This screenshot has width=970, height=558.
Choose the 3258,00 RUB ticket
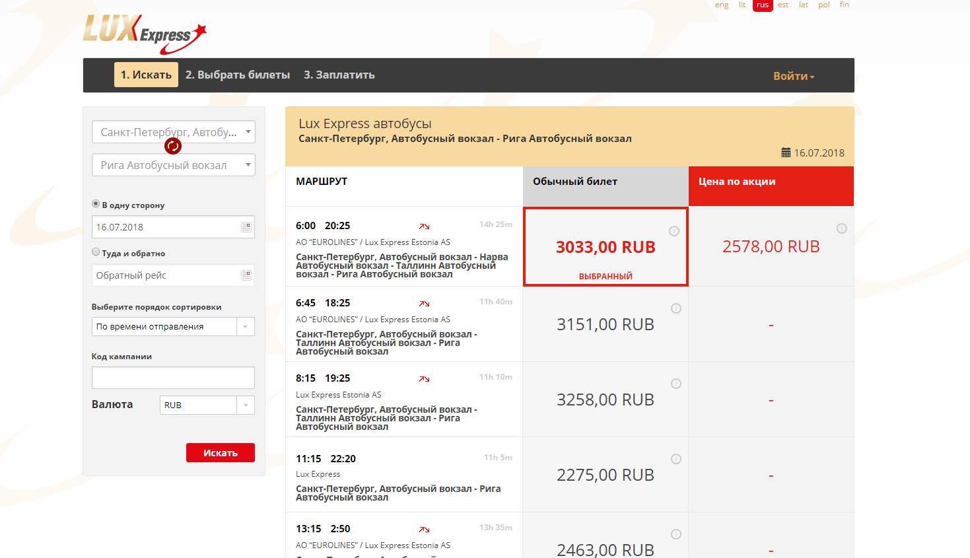tap(606, 400)
